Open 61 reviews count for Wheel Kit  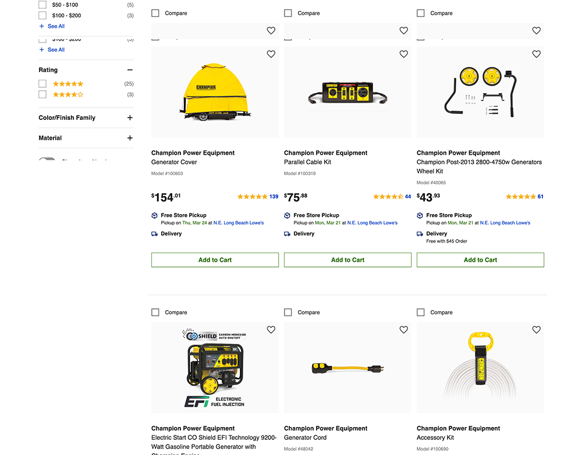(x=541, y=197)
